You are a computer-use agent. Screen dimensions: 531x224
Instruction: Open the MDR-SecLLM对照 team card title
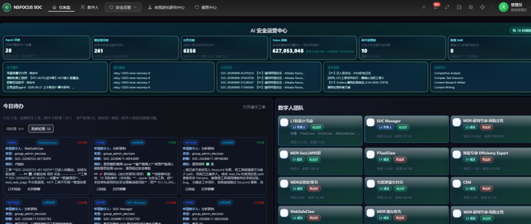305,153
